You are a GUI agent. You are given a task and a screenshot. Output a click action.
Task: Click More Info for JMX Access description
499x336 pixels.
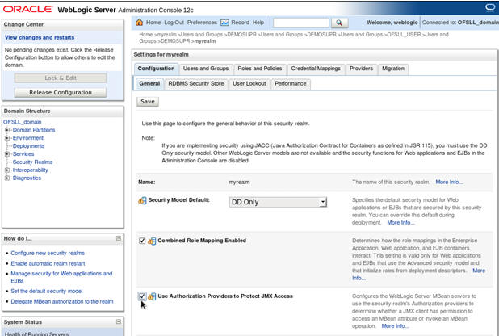tap(395, 326)
